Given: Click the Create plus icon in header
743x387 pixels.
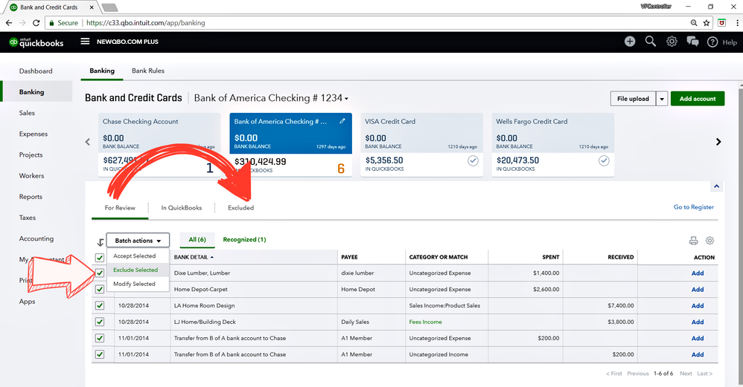Looking at the screenshot, I should tap(630, 42).
